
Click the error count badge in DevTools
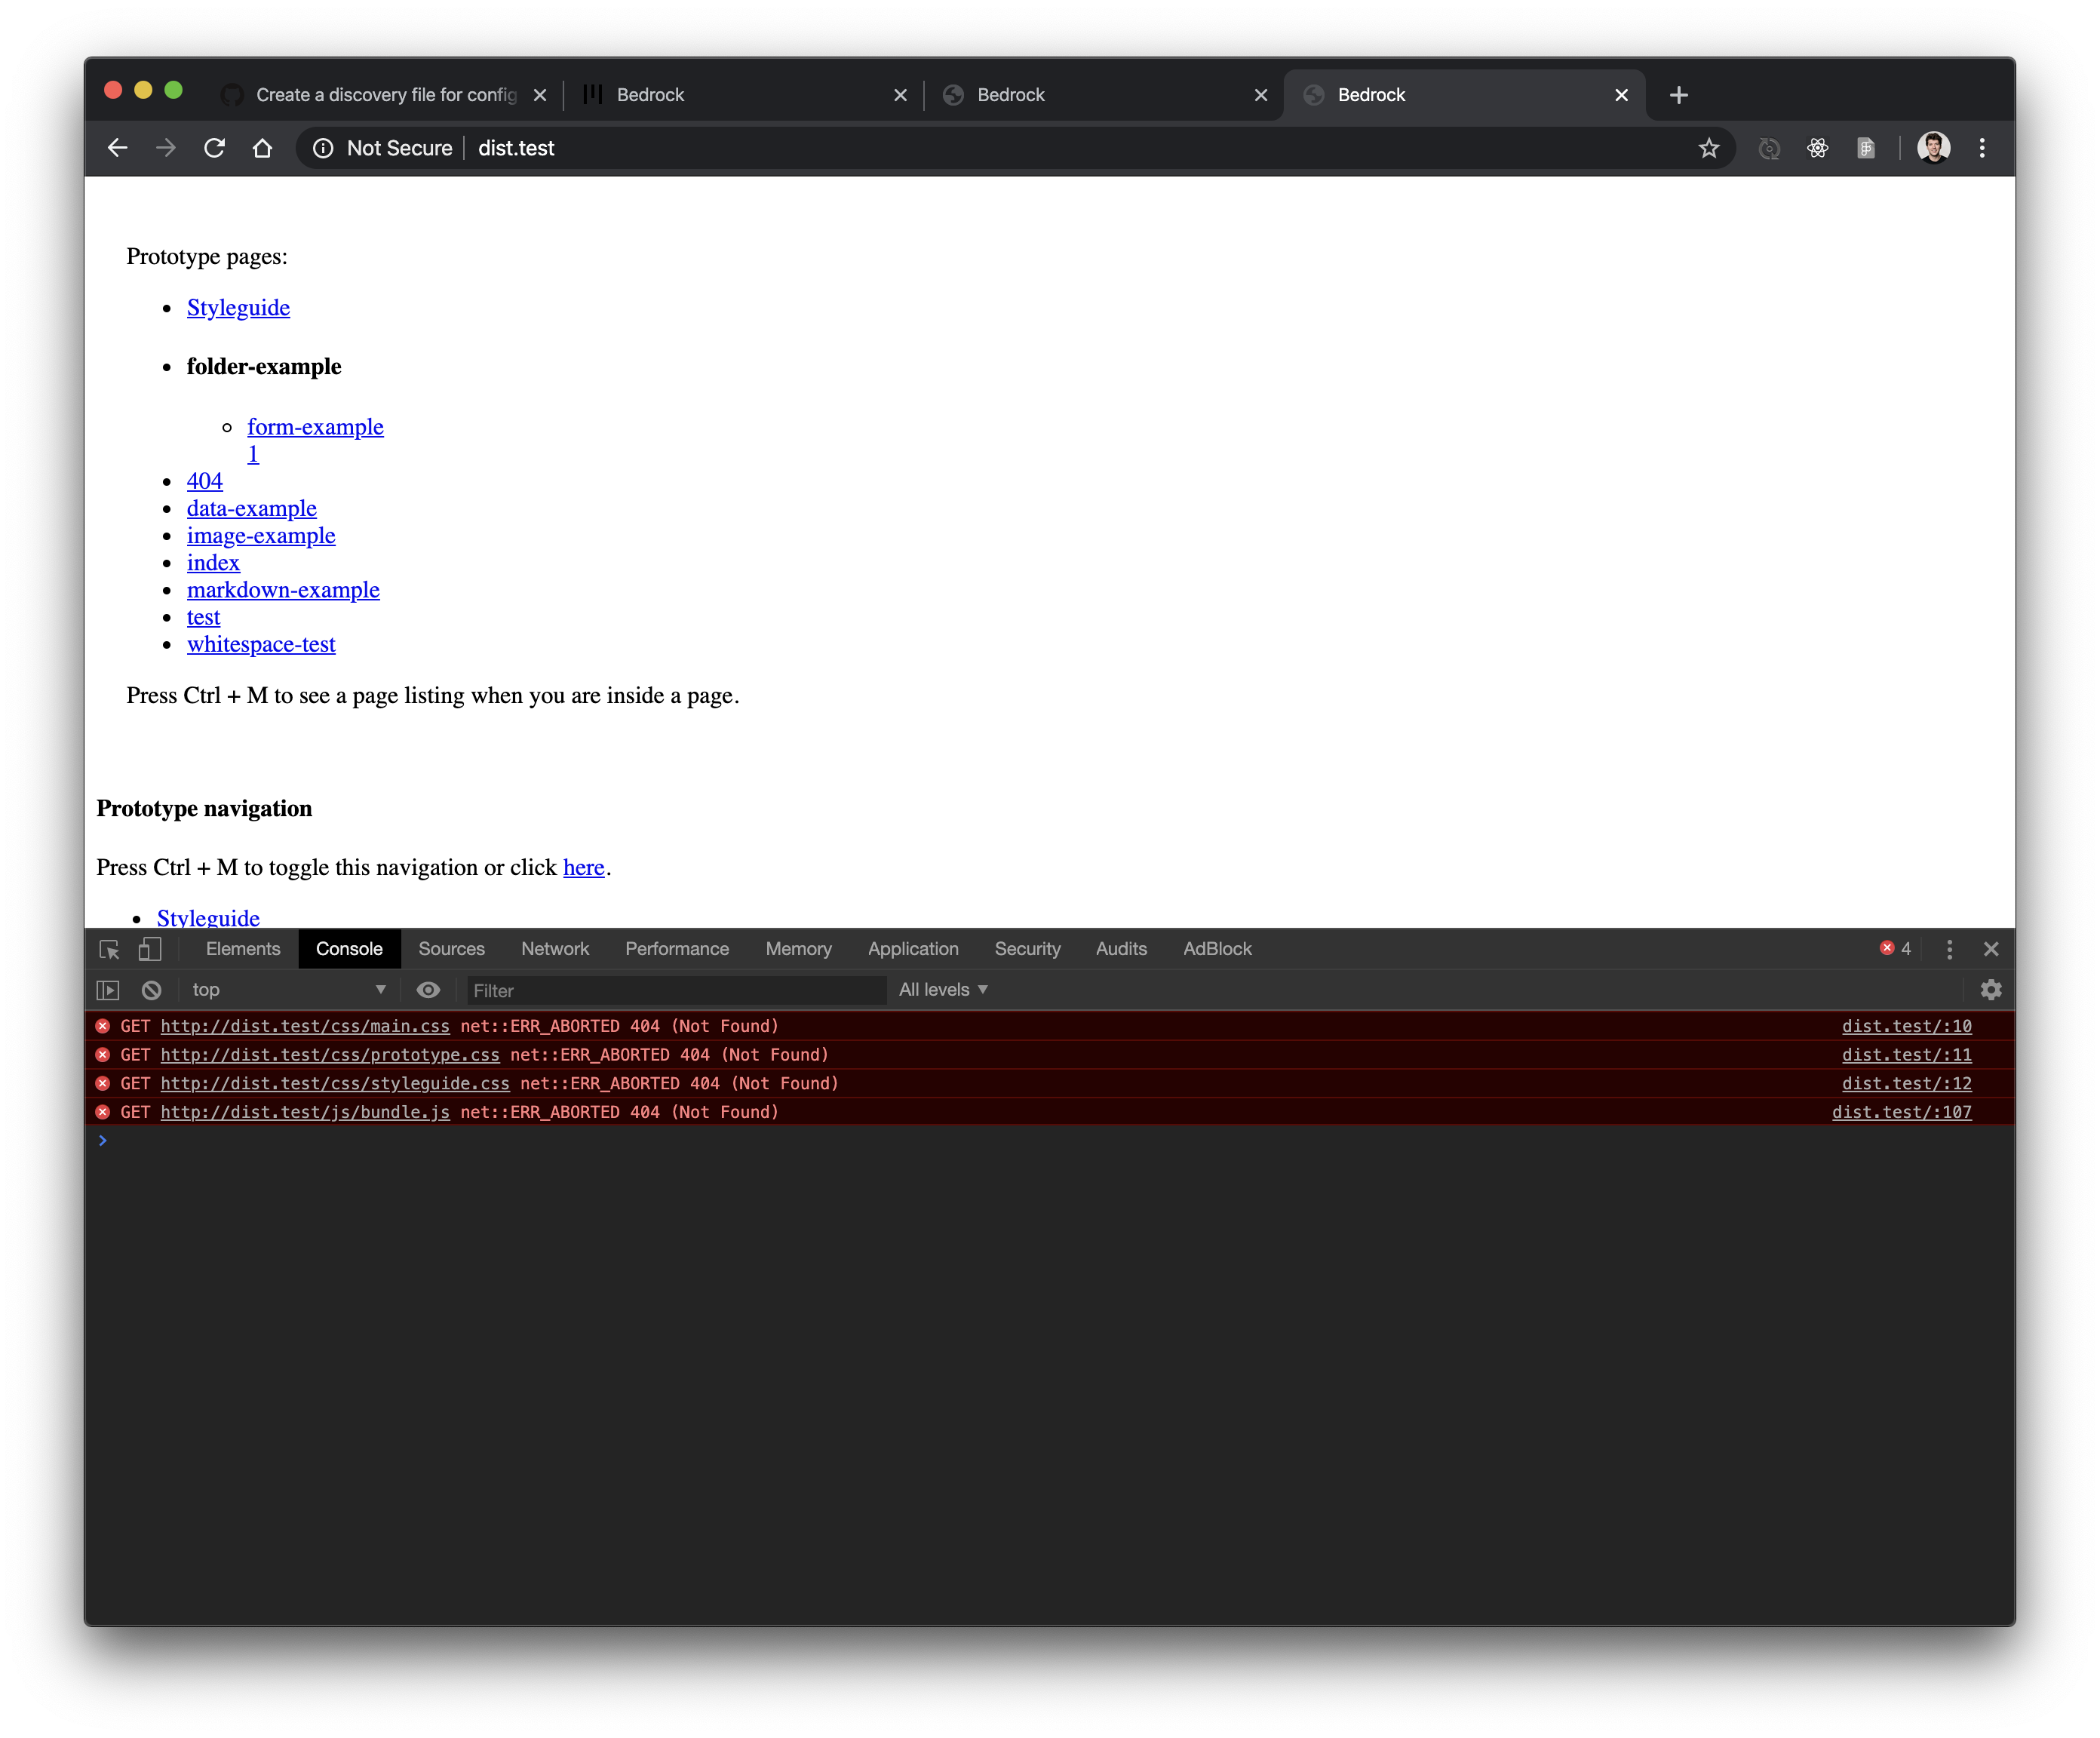[x=1895, y=949]
